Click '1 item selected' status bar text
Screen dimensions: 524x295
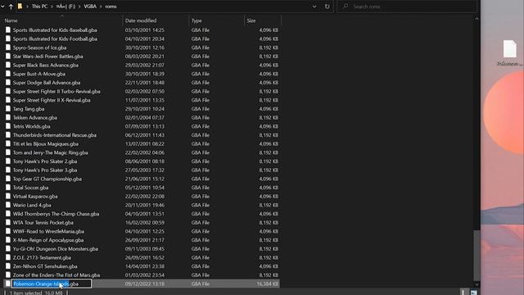coord(25,293)
